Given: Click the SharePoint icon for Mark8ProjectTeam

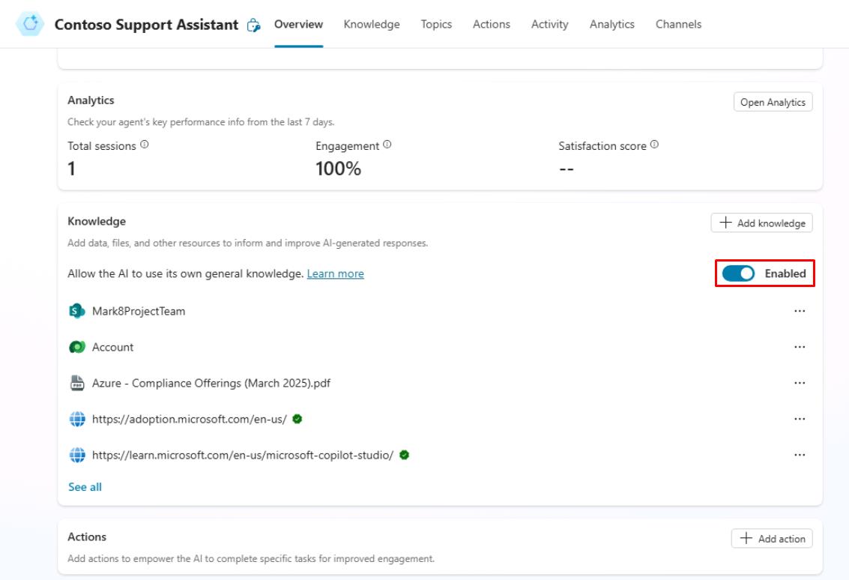Looking at the screenshot, I should point(76,311).
